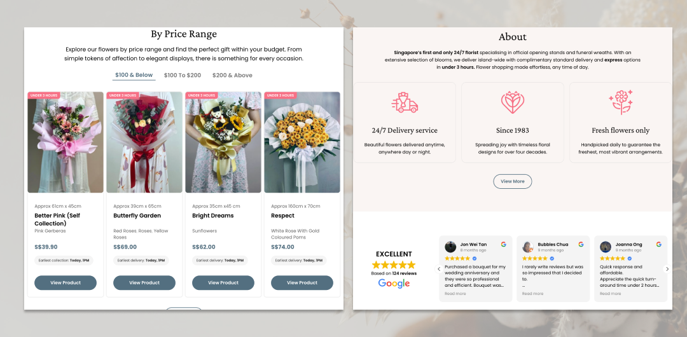Open the $200 & Above price tab
This screenshot has height=337, width=687.
pos(232,76)
